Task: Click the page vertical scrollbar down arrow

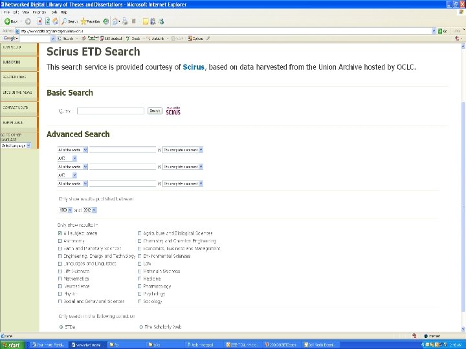Action: coord(463,329)
